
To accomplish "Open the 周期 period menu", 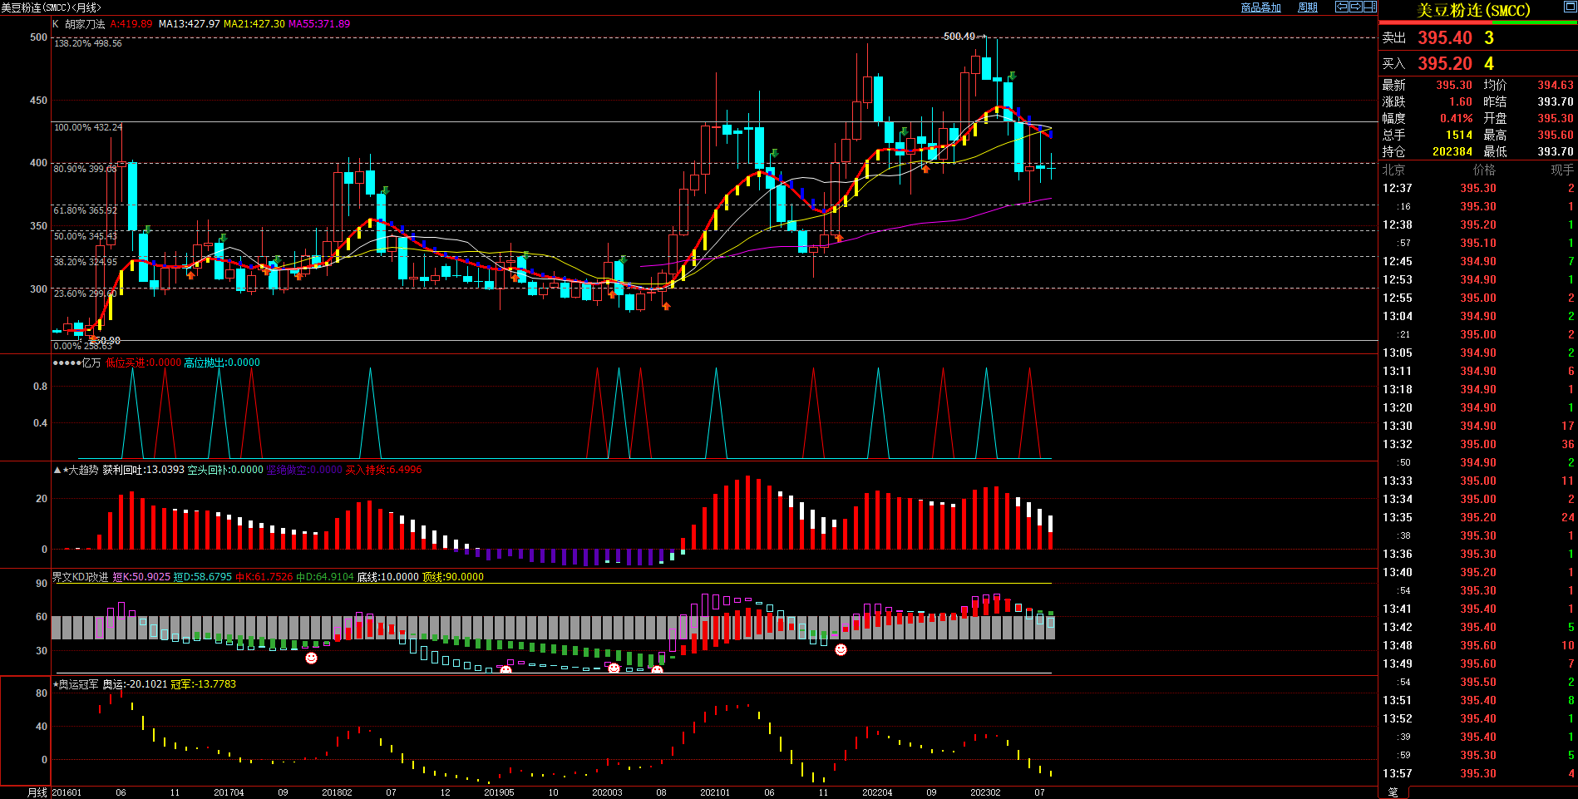I will coord(1308,7).
